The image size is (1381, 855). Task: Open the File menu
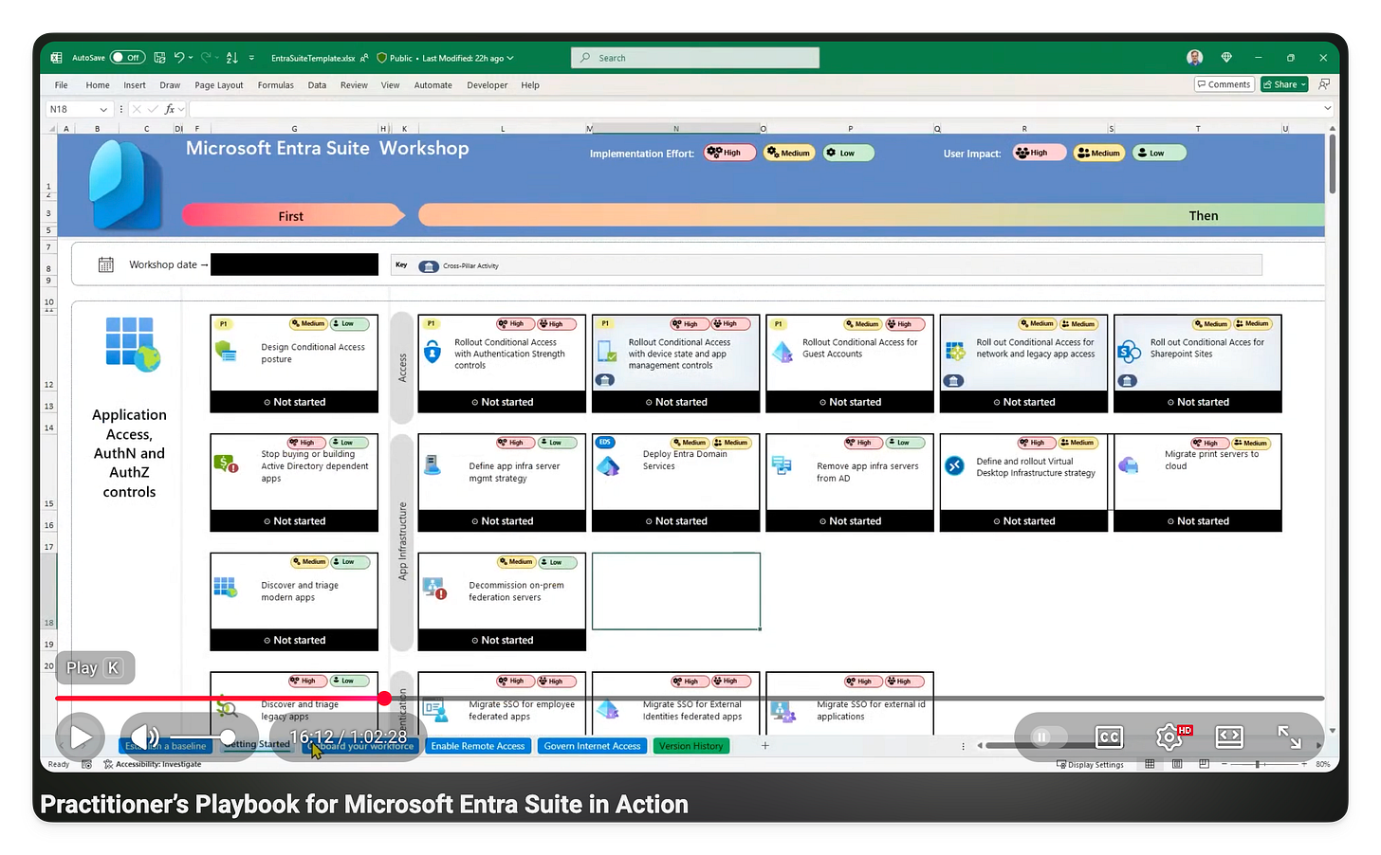61,85
